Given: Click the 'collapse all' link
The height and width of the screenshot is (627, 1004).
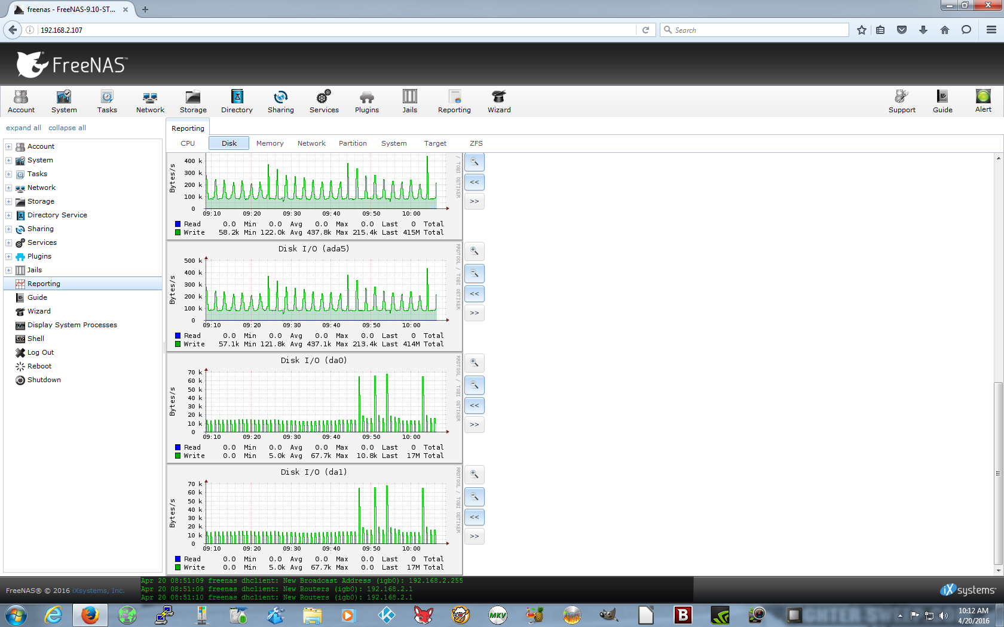Looking at the screenshot, I should 67,128.
